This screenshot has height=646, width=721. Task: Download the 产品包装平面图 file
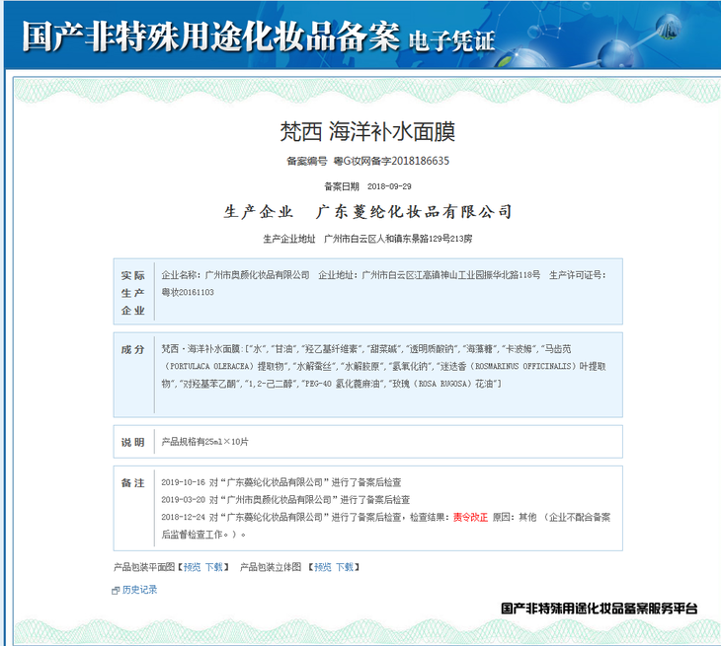click(213, 567)
